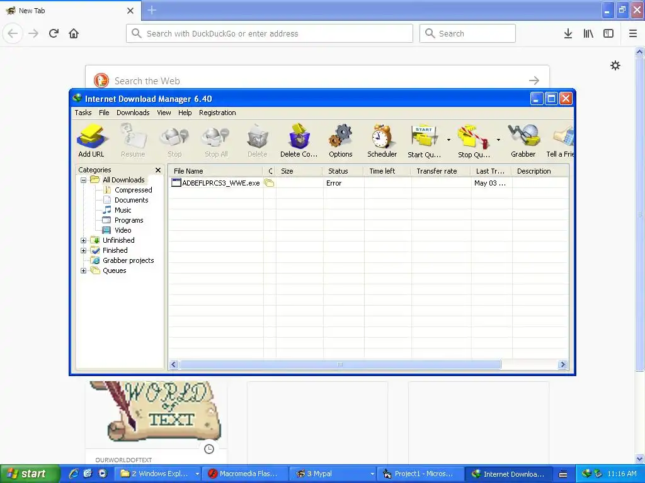Open a new browser tab
The image size is (645, 483).
click(152, 10)
